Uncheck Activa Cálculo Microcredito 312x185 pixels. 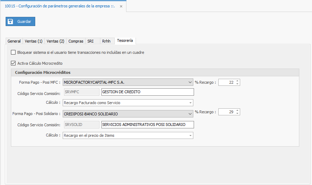tap(13, 63)
